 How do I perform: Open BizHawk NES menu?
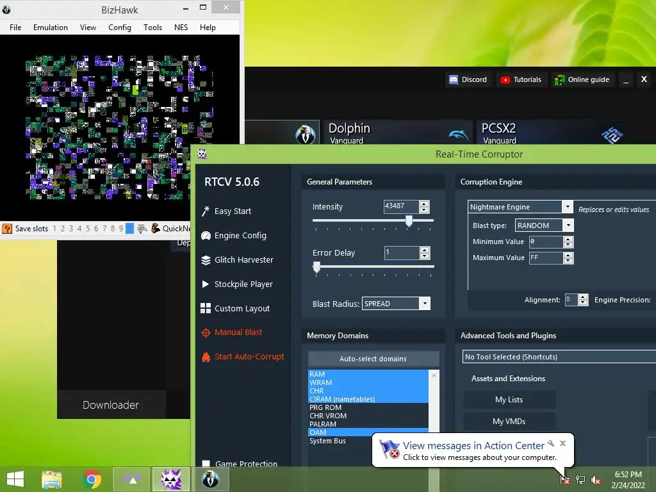point(181,27)
